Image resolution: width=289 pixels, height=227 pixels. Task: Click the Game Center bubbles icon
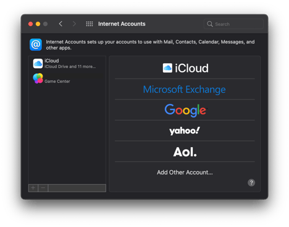[x=38, y=79]
